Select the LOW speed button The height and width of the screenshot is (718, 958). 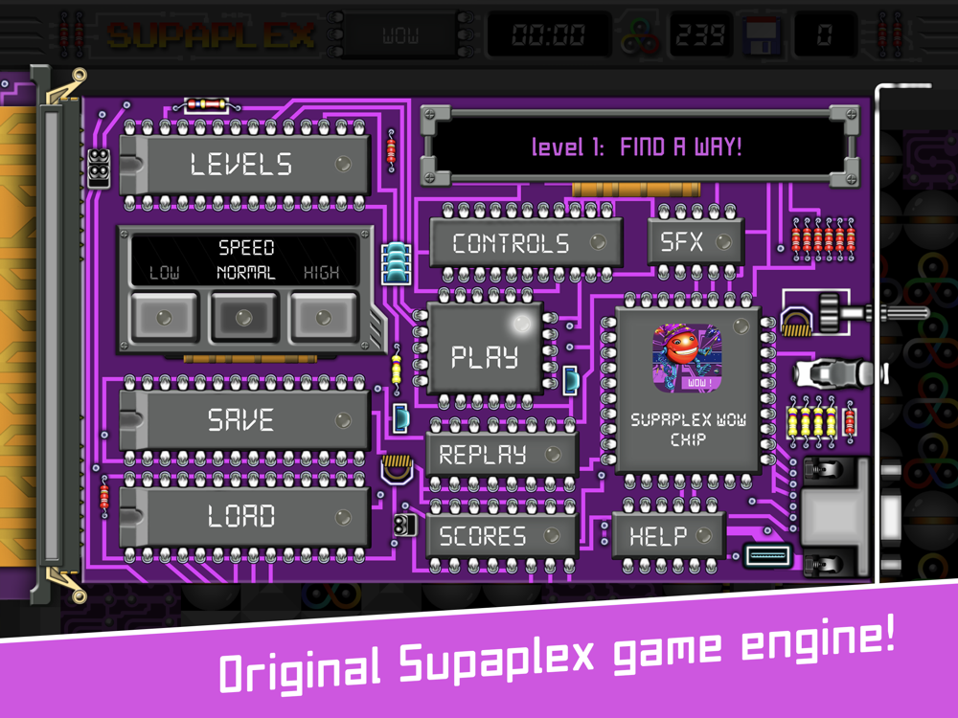165,317
